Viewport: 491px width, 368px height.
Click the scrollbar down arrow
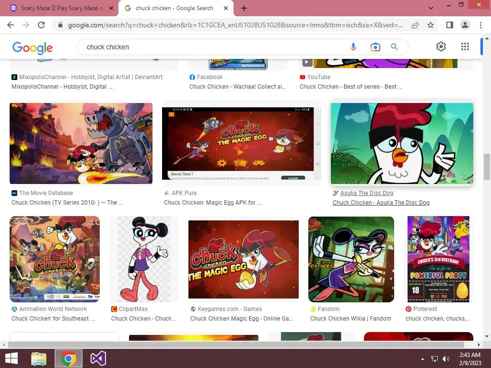[487, 336]
